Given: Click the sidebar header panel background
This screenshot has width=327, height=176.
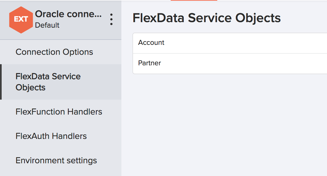Looking at the screenshot, I should tap(83, 33).
